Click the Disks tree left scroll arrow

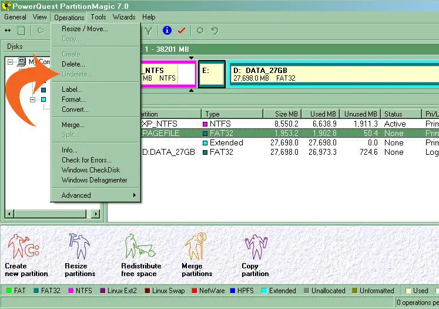tap(9, 214)
